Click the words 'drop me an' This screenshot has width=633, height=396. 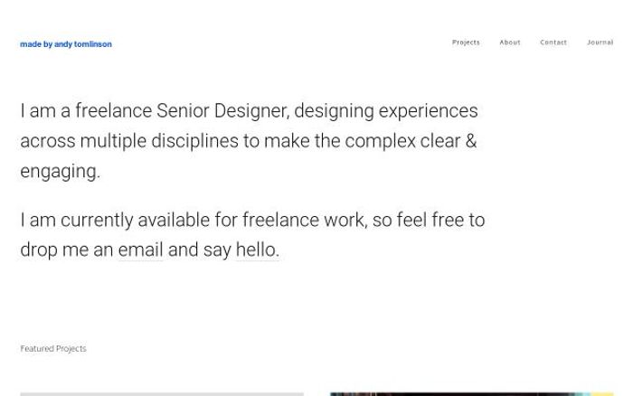click(66, 250)
